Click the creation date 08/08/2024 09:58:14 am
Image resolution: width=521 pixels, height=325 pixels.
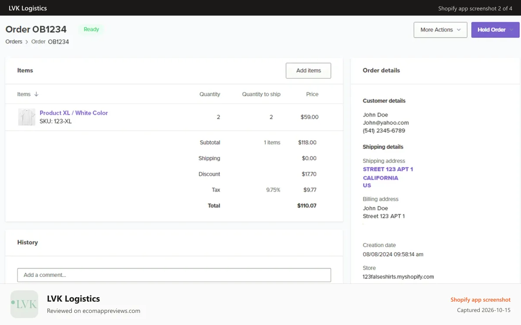coord(393,254)
